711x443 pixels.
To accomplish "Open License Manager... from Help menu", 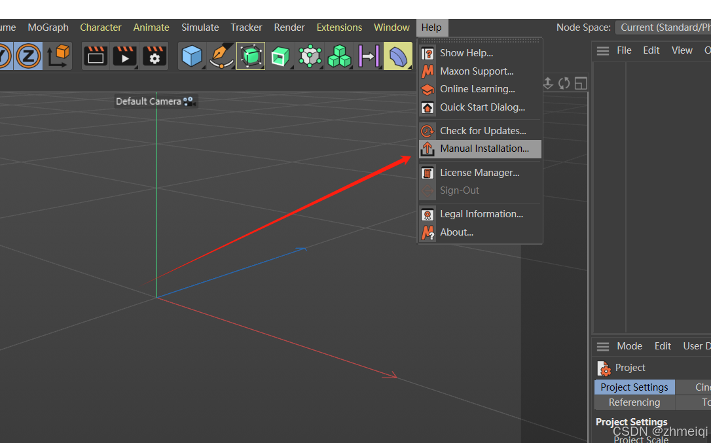I will [480, 173].
